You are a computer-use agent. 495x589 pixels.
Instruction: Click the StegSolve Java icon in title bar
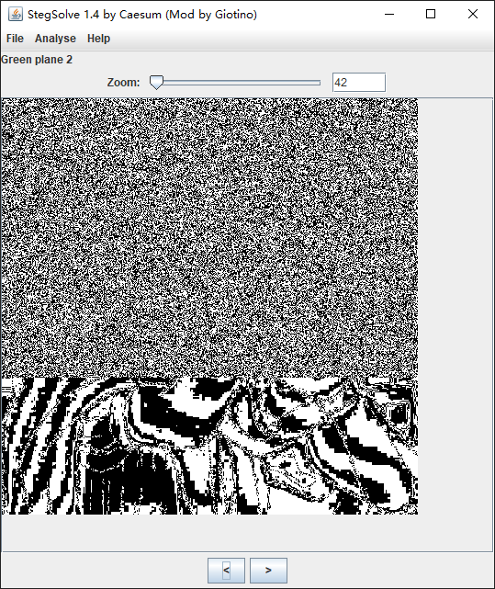click(16, 15)
